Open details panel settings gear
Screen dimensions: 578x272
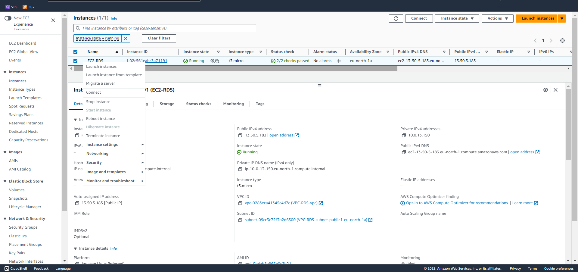tap(545, 90)
